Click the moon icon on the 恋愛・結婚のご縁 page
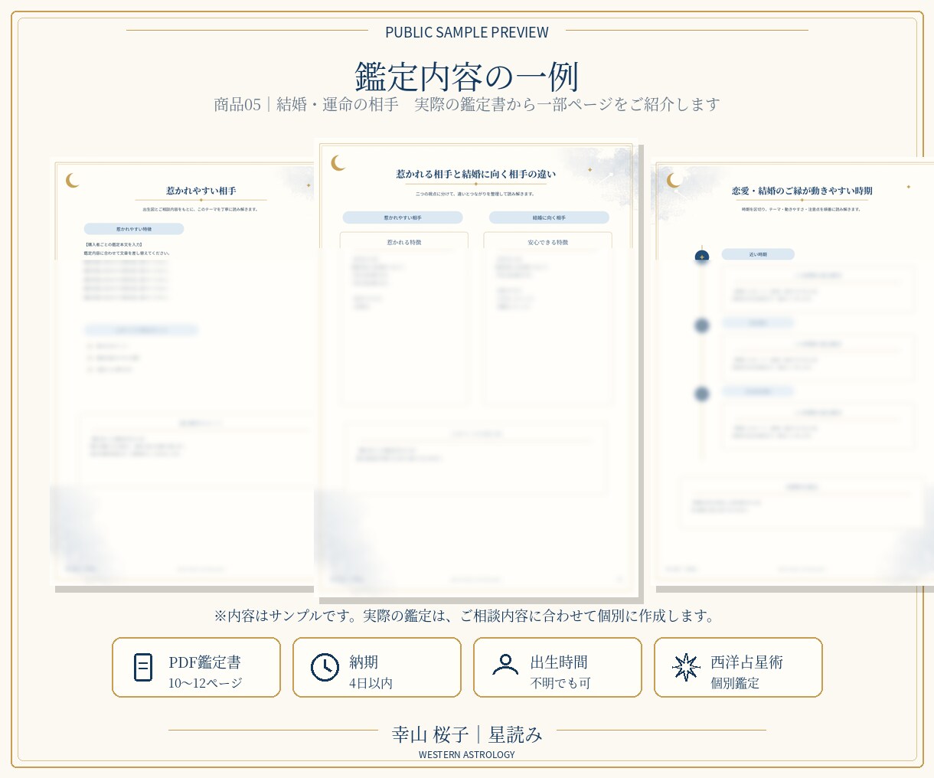This screenshot has width=934, height=778. (x=674, y=180)
